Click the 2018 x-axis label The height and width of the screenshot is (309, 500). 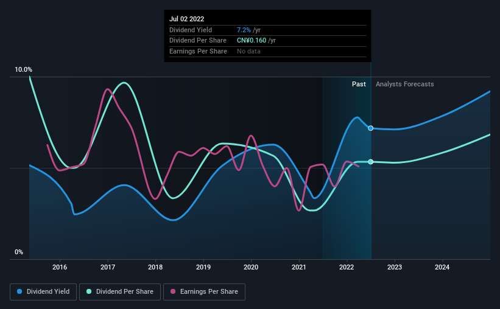coord(155,267)
